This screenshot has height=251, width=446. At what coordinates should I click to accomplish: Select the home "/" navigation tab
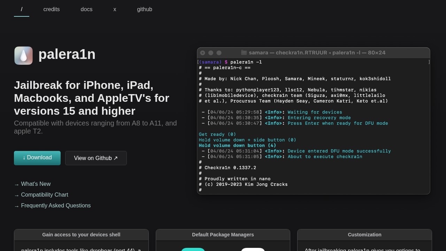click(22, 9)
